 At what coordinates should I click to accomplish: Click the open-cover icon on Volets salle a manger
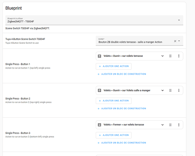[100, 90]
